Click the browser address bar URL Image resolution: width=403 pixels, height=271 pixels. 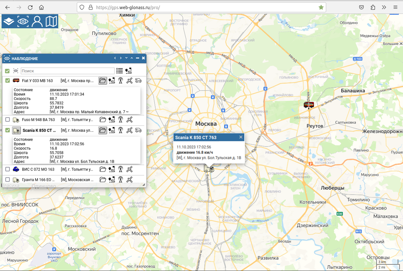point(128,7)
